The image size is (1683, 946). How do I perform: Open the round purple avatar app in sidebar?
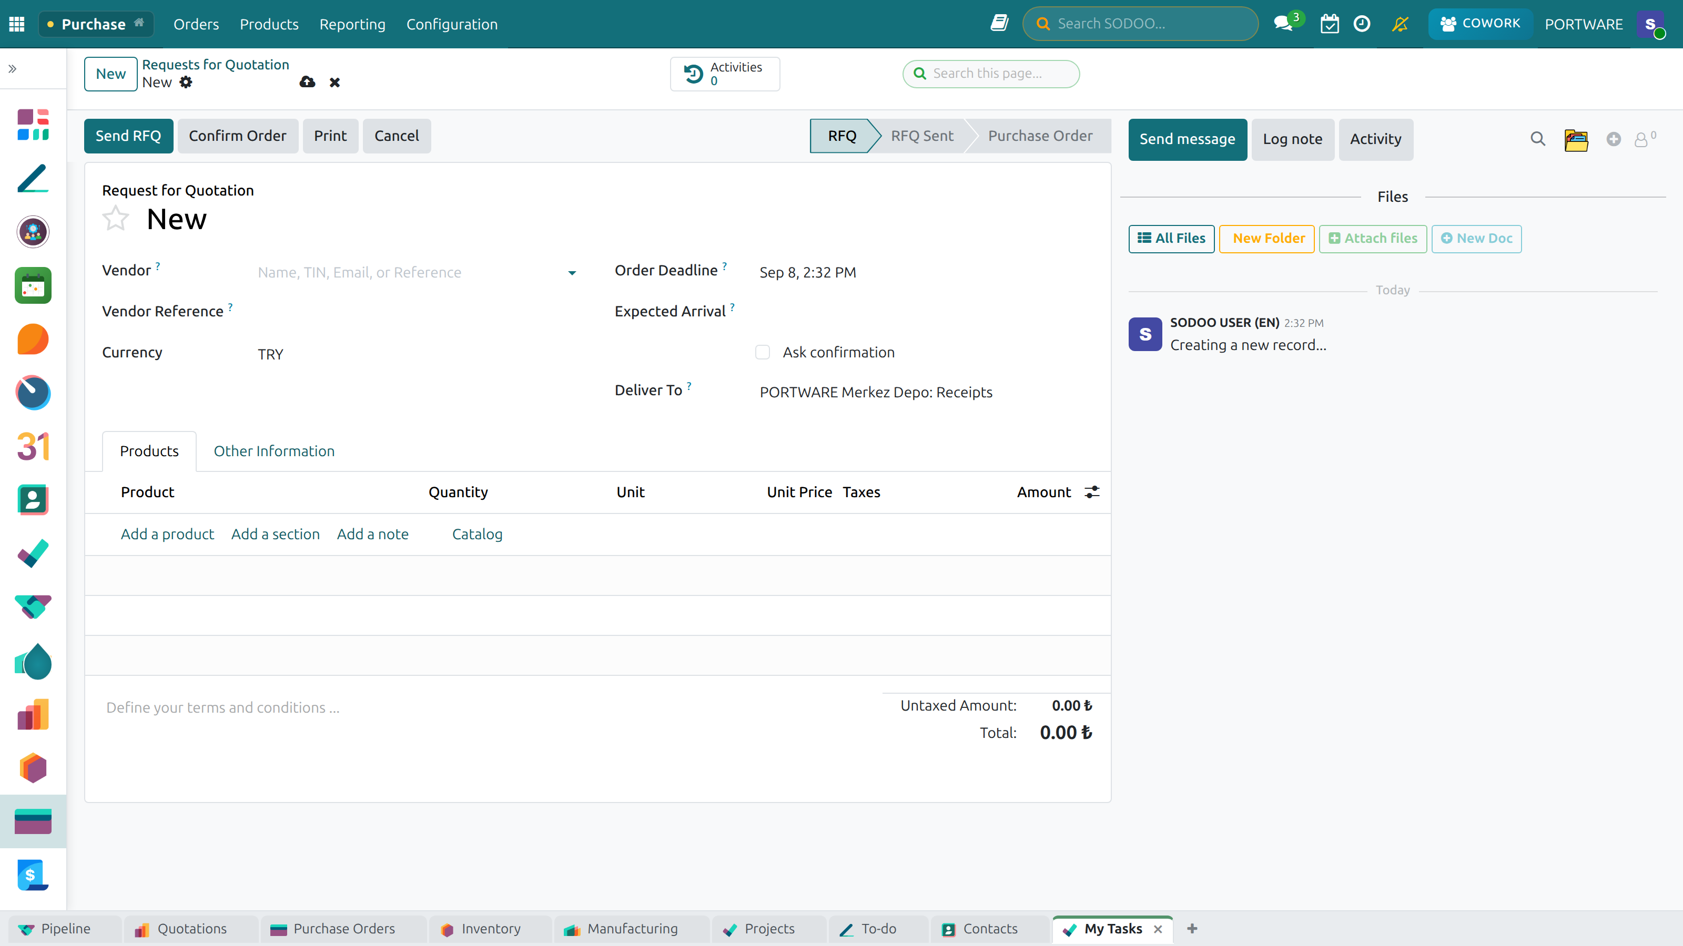33,232
